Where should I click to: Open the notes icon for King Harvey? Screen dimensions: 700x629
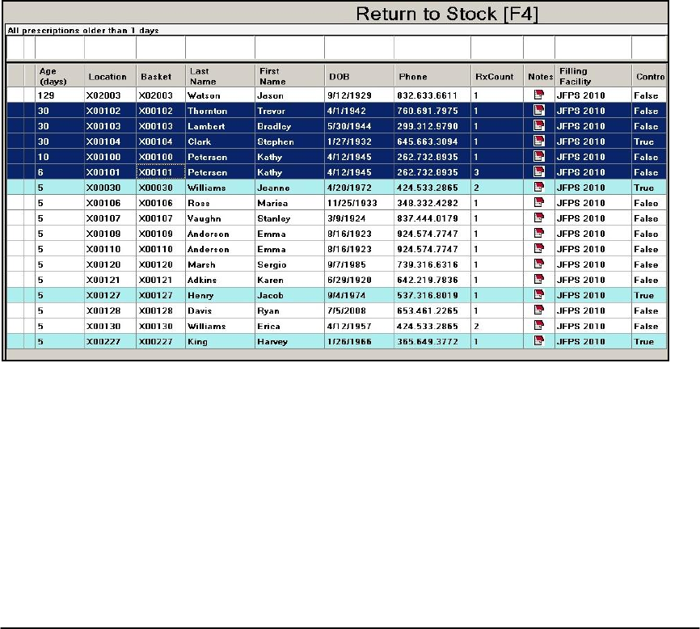[539, 341]
